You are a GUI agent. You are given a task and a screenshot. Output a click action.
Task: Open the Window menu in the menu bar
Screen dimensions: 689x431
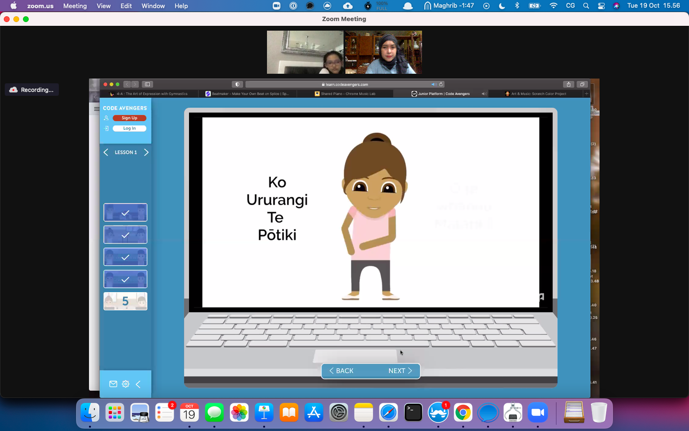click(153, 6)
